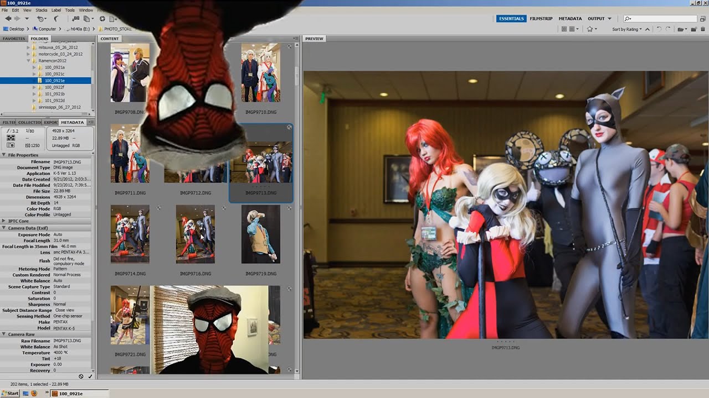Open the File menu
Image resolution: width=709 pixels, height=398 pixels.
click(x=5, y=10)
